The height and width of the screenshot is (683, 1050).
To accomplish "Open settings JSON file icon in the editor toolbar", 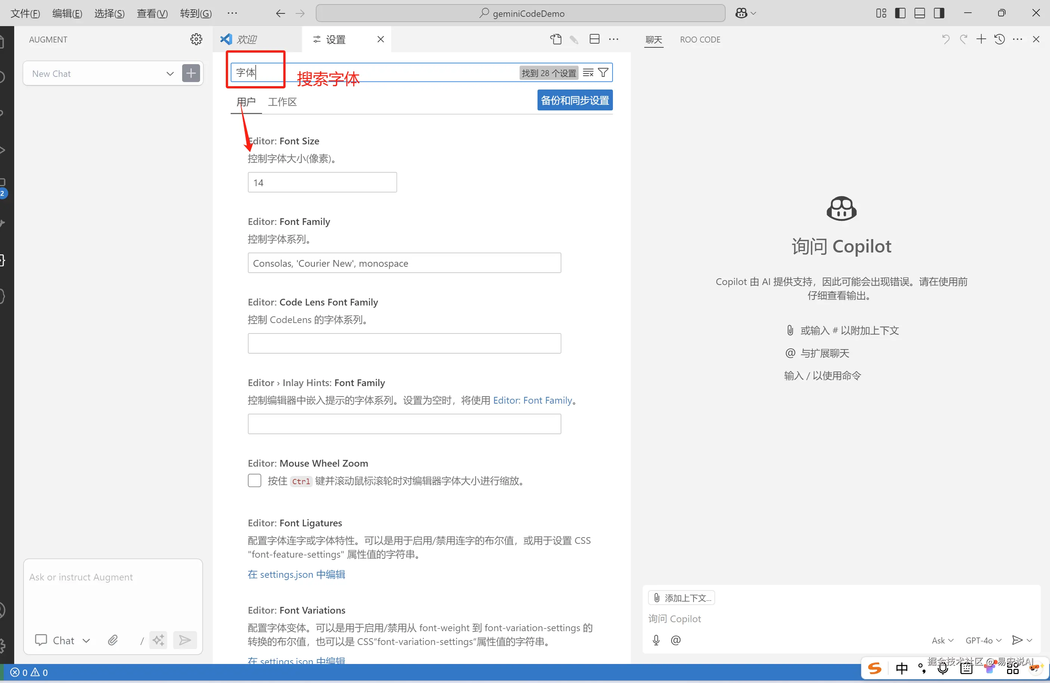I will 556,39.
